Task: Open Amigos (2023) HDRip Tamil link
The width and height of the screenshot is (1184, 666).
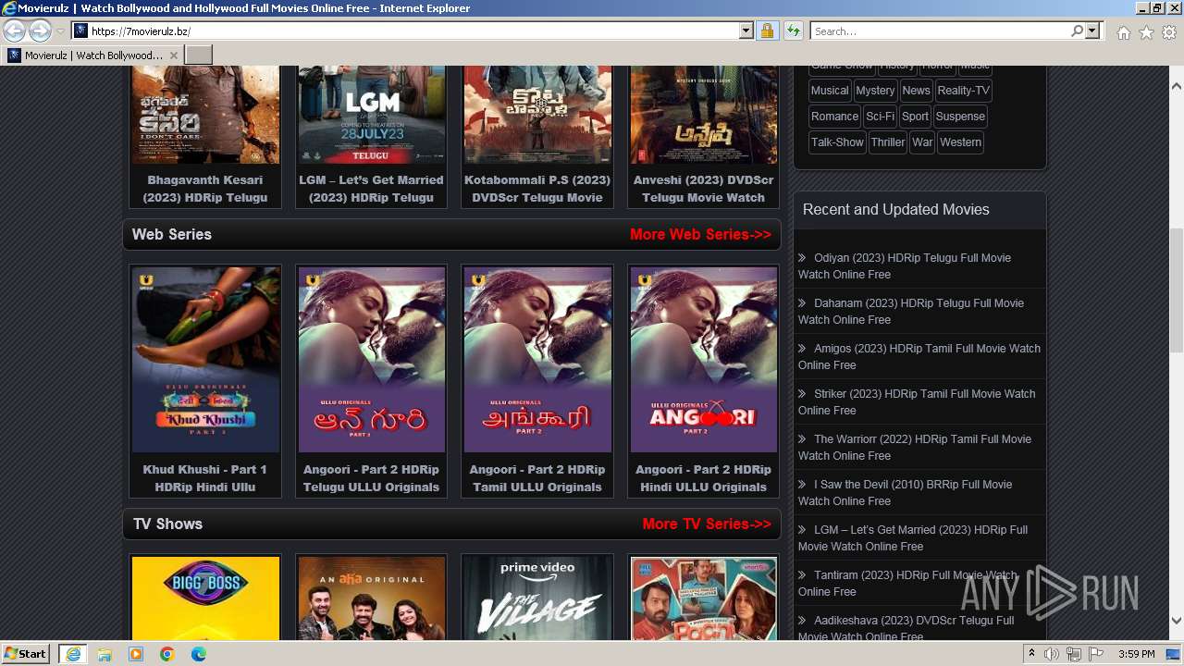Action: [x=919, y=357]
